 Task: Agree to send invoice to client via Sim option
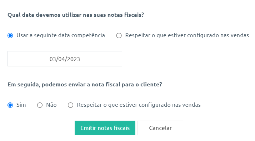[x=10, y=105]
